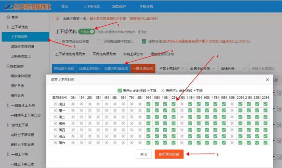
Task: Click the icon beside 一键循环上下架
Action: click(8, 106)
